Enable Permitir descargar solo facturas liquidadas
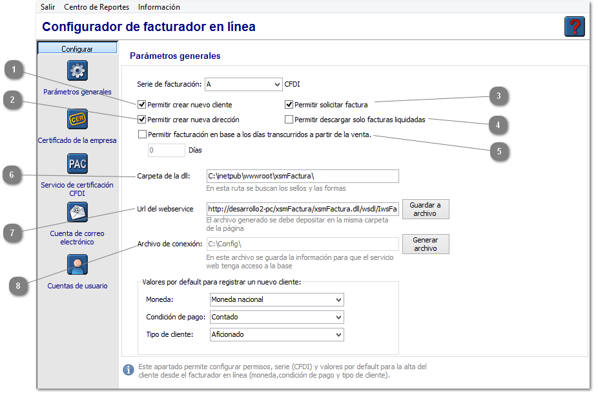The height and width of the screenshot is (397, 598). (289, 120)
